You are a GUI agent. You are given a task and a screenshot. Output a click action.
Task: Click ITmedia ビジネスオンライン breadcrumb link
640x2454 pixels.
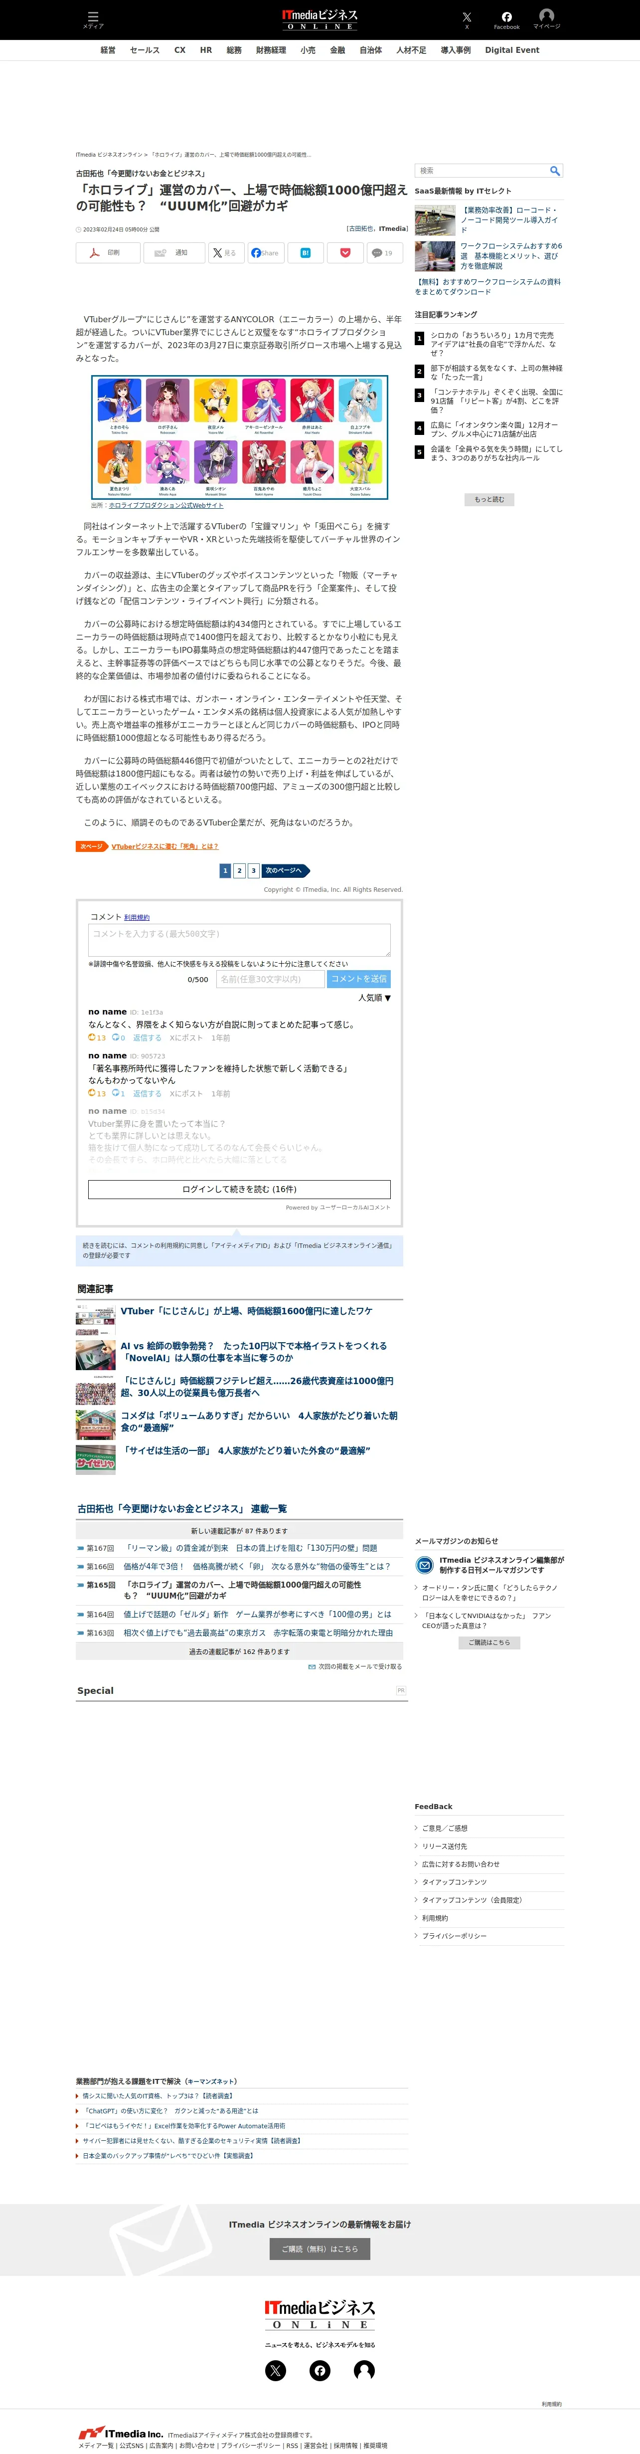[x=109, y=154]
